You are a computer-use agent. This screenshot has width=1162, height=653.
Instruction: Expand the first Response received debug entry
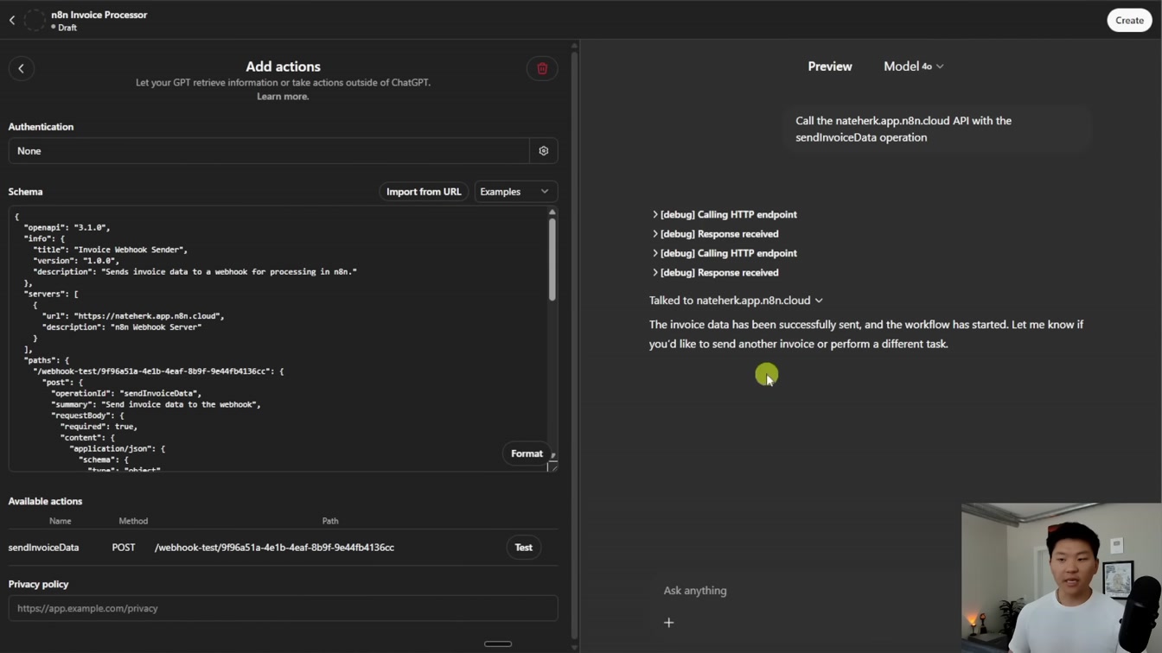[x=715, y=234]
